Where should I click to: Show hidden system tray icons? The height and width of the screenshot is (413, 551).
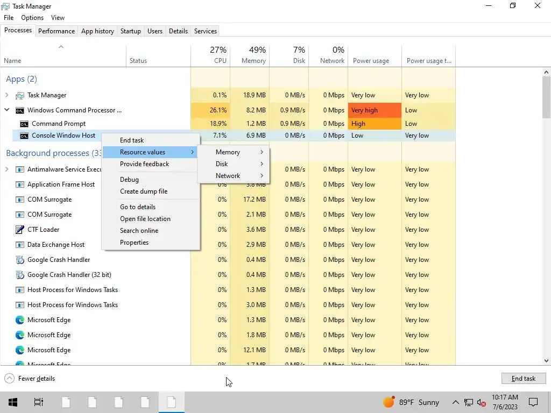(455, 402)
